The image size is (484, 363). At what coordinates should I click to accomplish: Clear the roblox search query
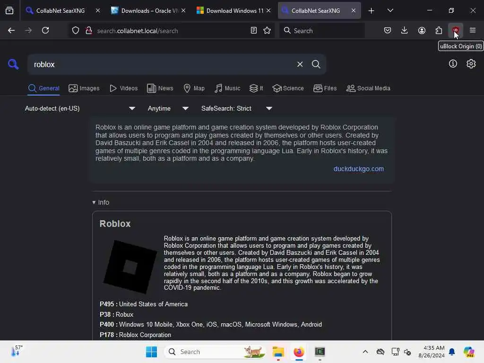click(300, 64)
